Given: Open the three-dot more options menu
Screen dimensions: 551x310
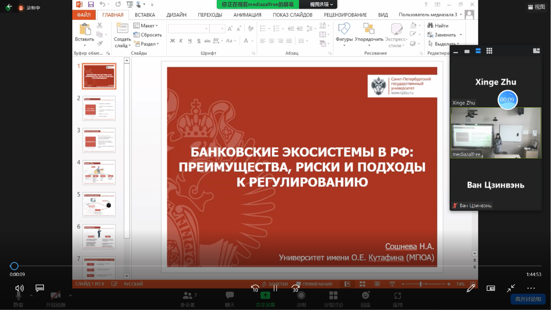Looking at the screenshot, I should tap(531, 288).
